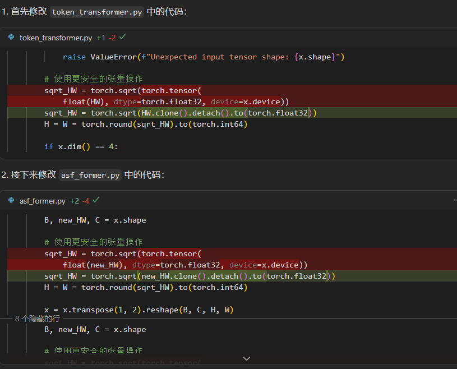This screenshot has height=369, width=457.
Task: Click removed line 'float(new_HW), dtype=torch.float32'
Action: [232, 265]
